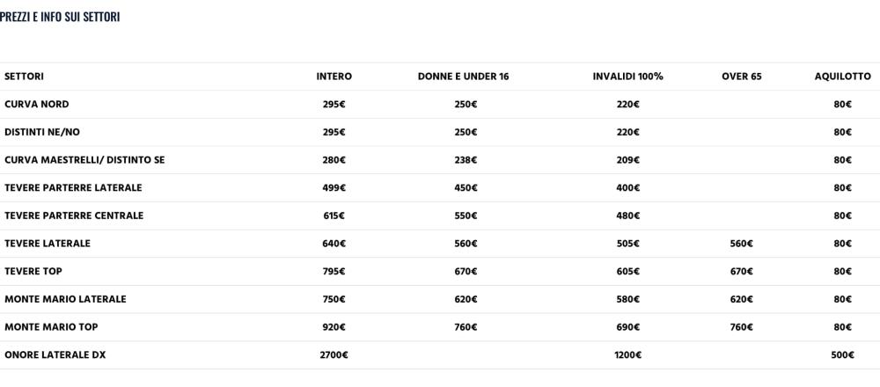Image resolution: width=880 pixels, height=387 pixels.
Task: Click the ONORE LATERALE DX label
Action: point(55,355)
